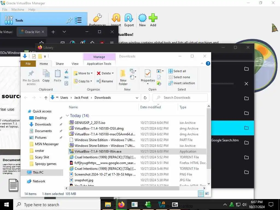Image resolution: width=280 pixels, height=210 pixels.
Task: Open the Move to dropdown
Action: point(83,73)
